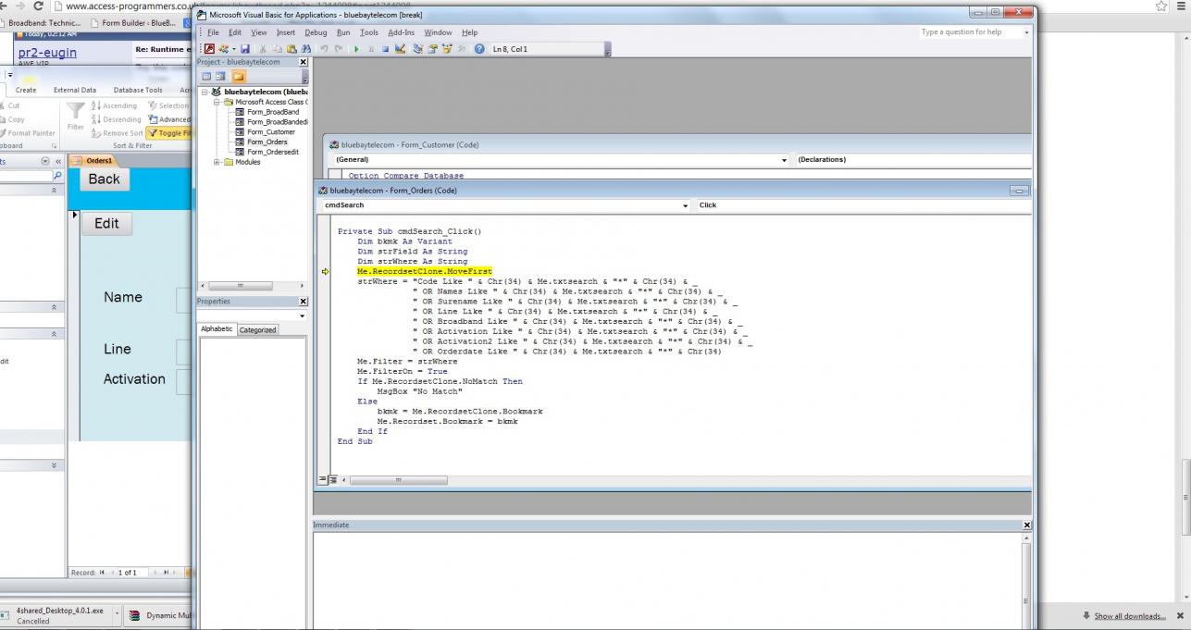Open the View menu in VBA editor
Image resolution: width=1191 pixels, height=630 pixels.
click(x=259, y=32)
